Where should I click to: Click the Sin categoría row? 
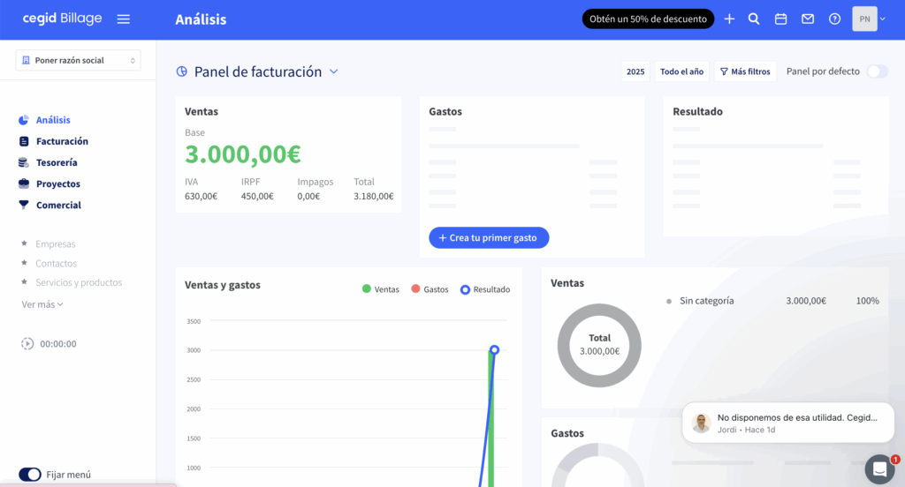pos(772,301)
